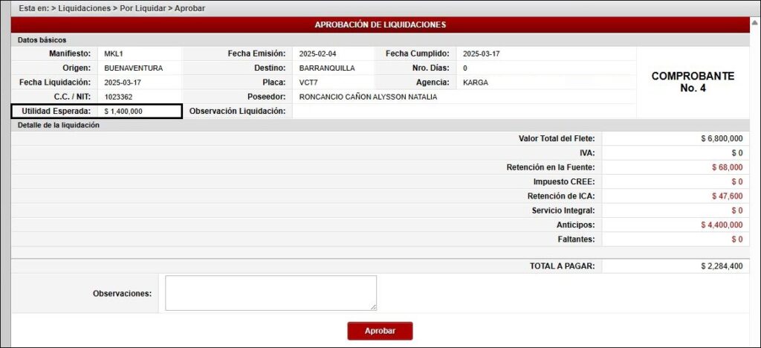Click the Observaciones textarea resize handle
This screenshot has height=348, width=761.
pos(373,306)
